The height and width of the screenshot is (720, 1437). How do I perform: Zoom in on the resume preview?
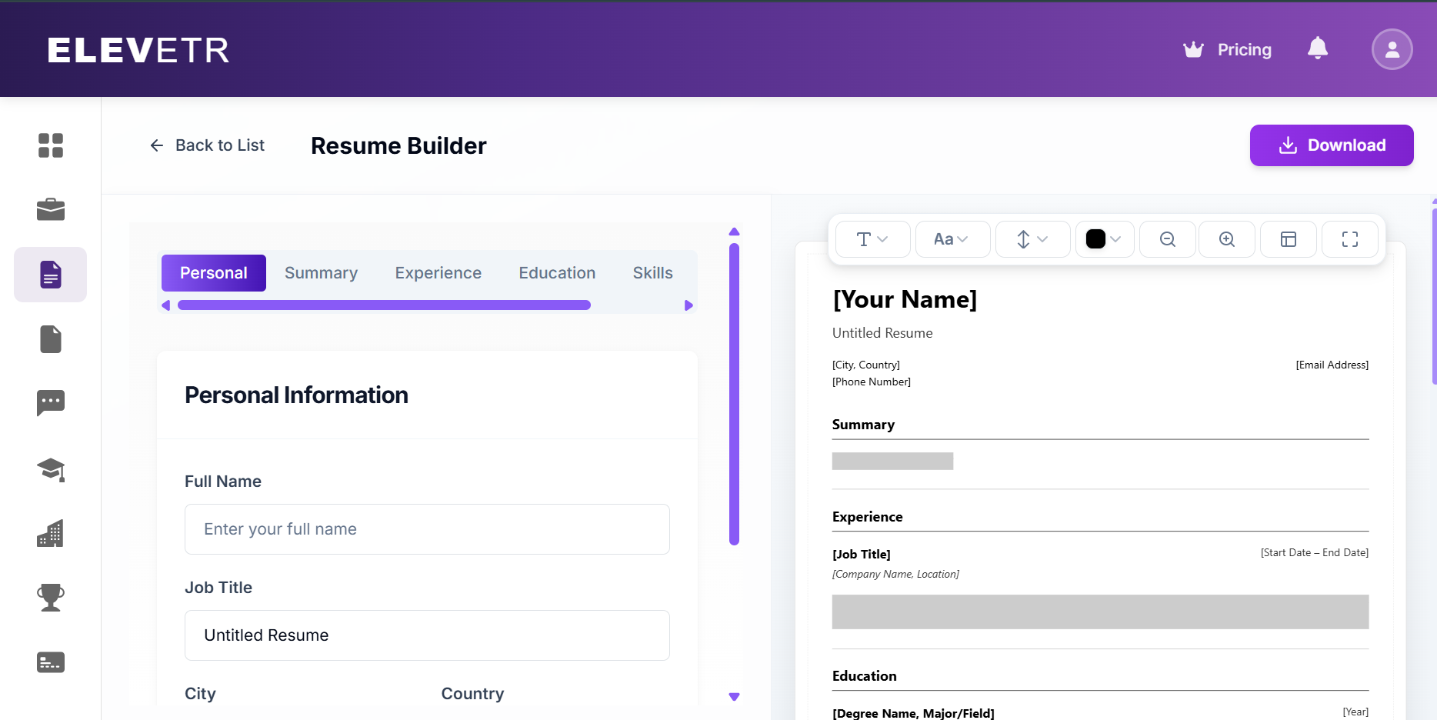click(x=1226, y=239)
